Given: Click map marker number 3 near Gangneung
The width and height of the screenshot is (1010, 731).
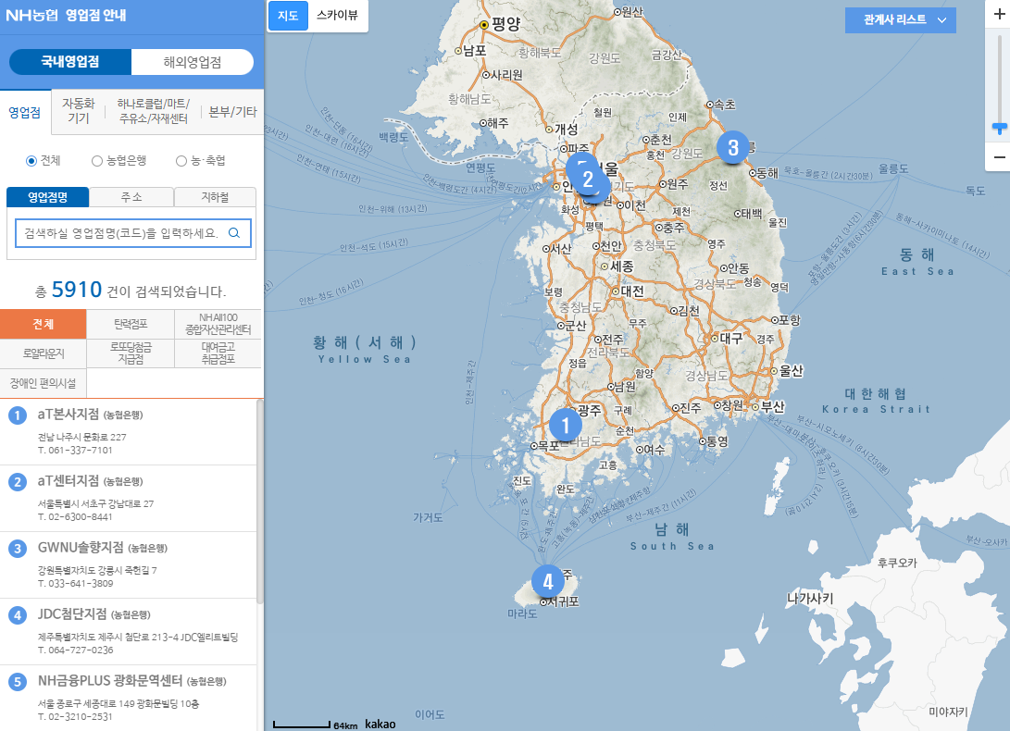Looking at the screenshot, I should 732,147.
